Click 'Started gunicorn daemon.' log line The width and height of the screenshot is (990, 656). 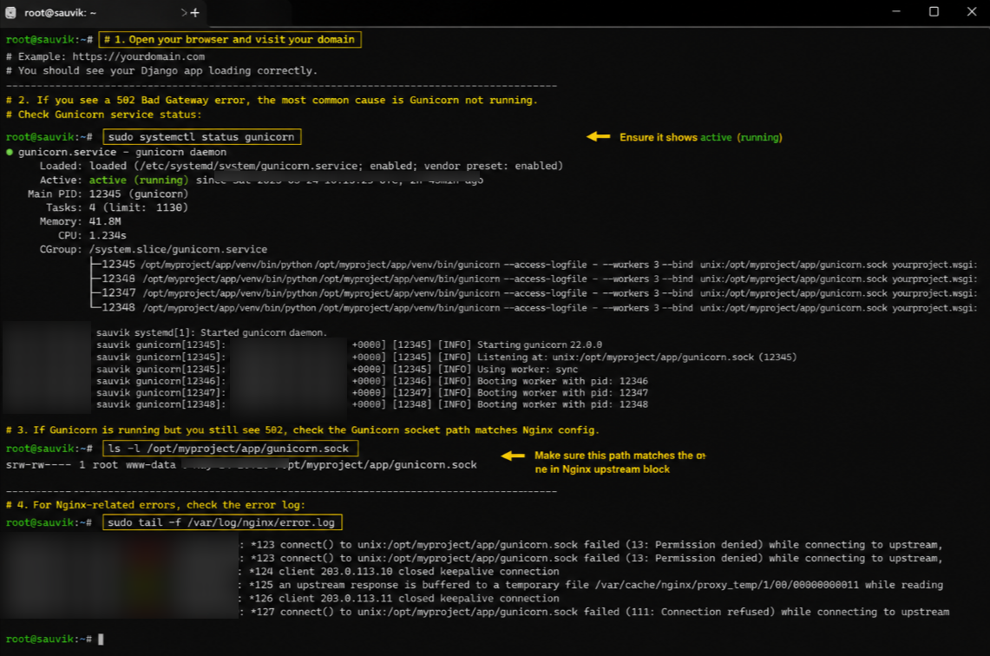tap(212, 332)
